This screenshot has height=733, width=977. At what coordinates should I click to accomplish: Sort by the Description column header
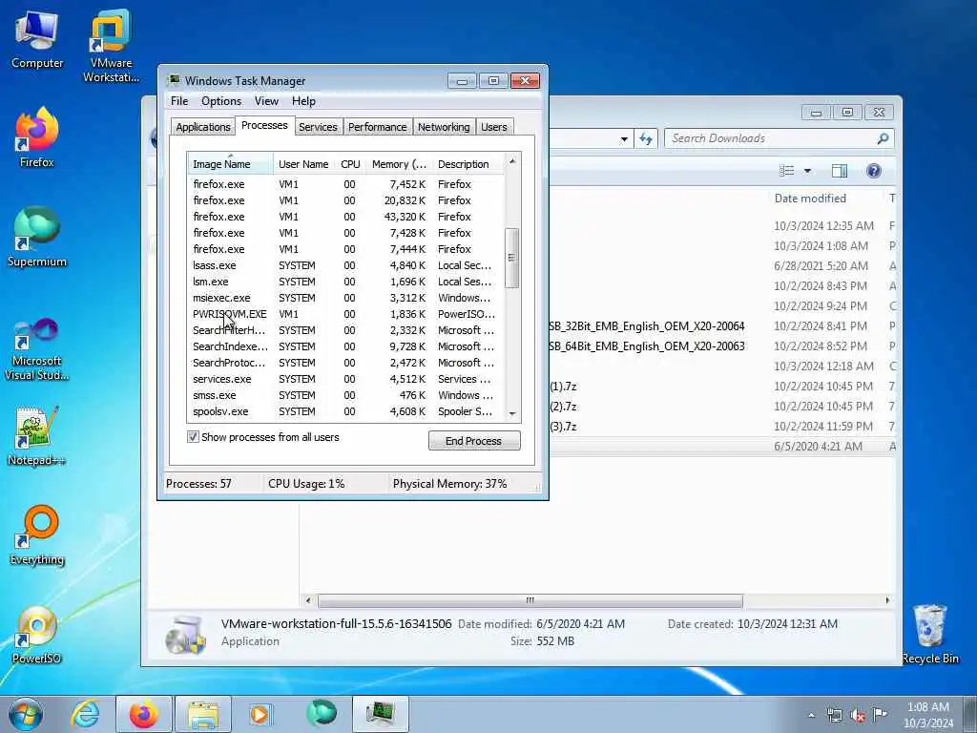[x=468, y=164]
